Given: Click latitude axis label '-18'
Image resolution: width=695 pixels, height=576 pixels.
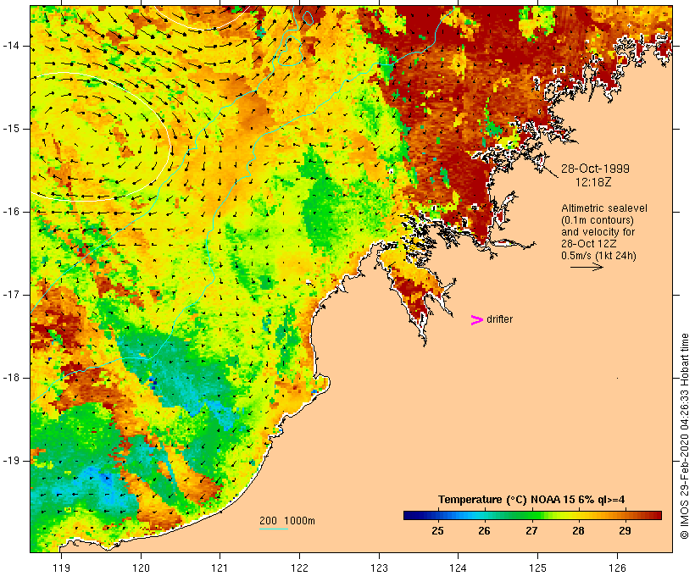Looking at the screenshot, I should 11,378.
